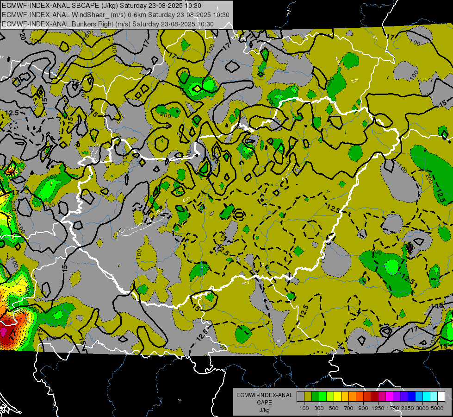Click the legend tick label 1750
453x417 pixels.
click(393, 408)
